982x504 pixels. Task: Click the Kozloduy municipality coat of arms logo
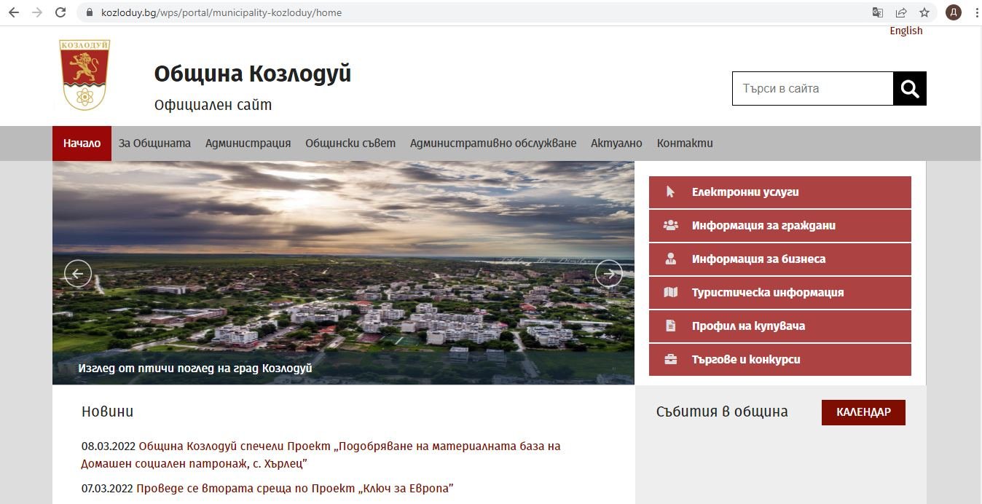[85, 75]
